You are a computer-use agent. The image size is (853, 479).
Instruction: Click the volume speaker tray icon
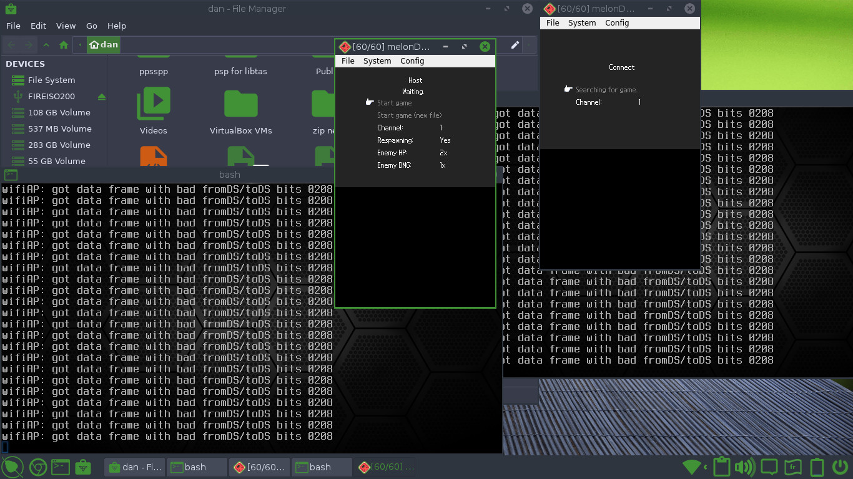745,467
